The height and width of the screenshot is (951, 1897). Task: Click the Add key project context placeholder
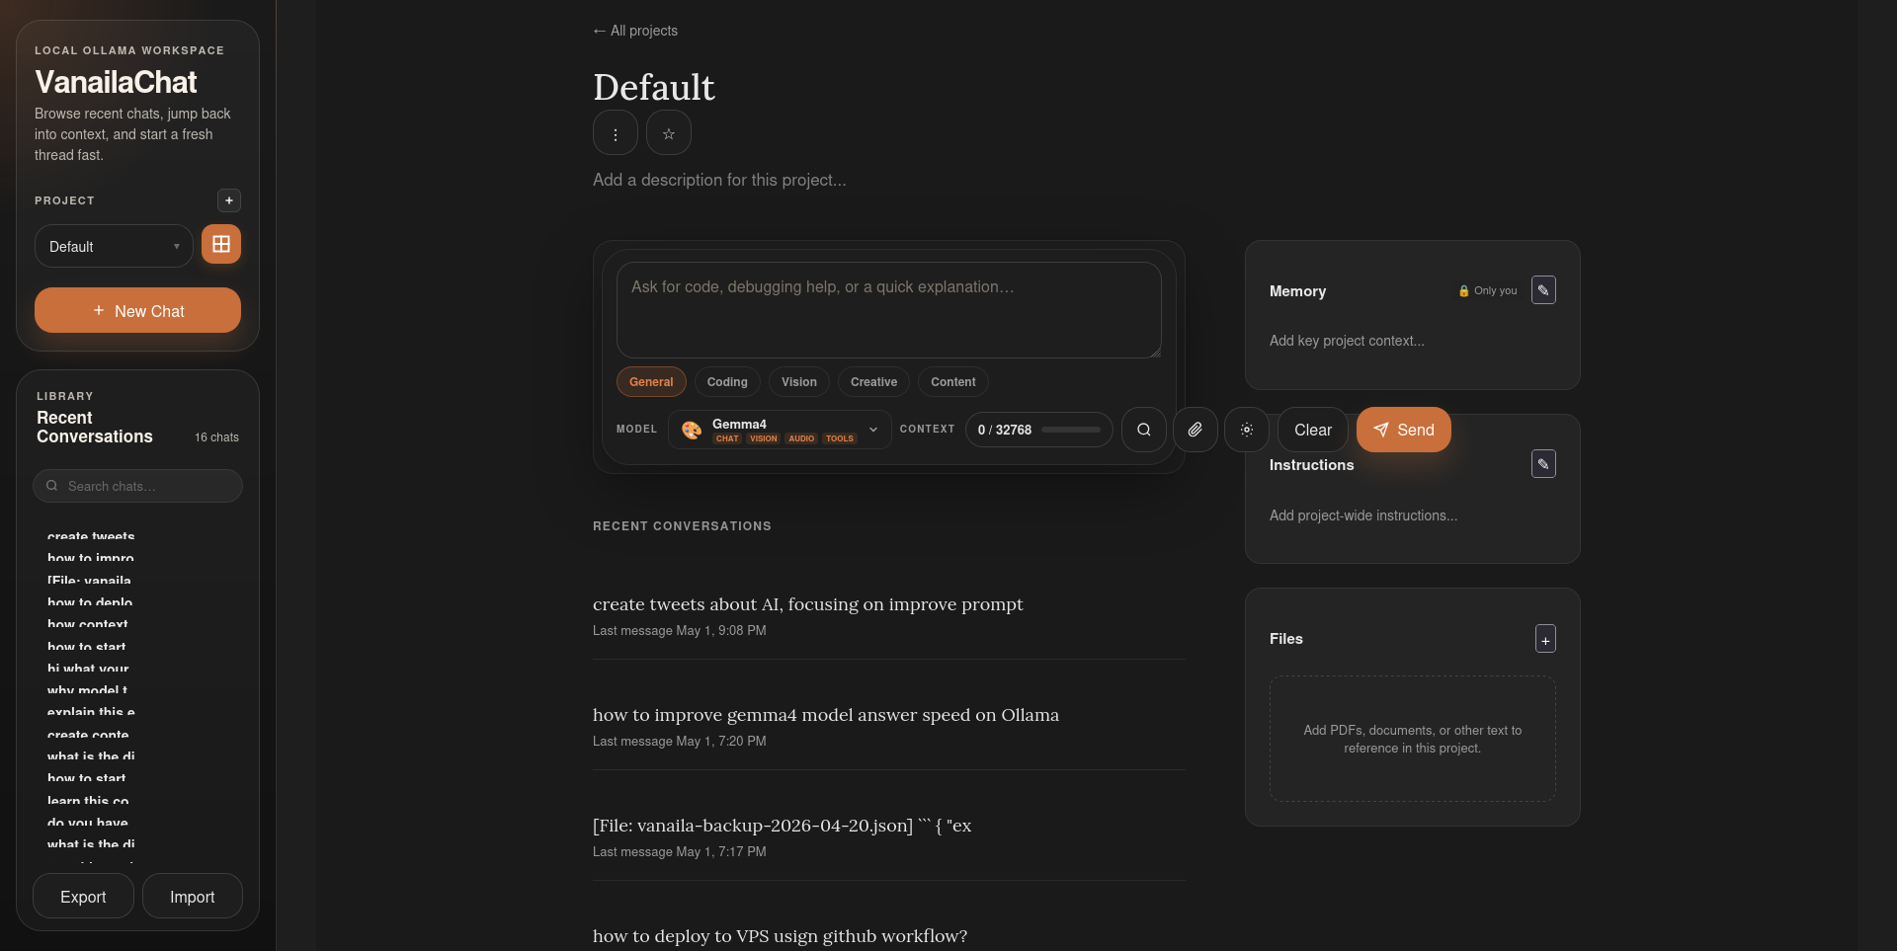[x=1347, y=341]
